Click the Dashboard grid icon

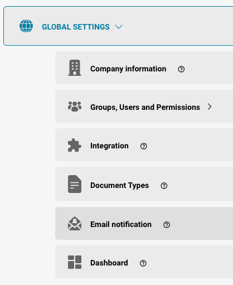[75, 262]
